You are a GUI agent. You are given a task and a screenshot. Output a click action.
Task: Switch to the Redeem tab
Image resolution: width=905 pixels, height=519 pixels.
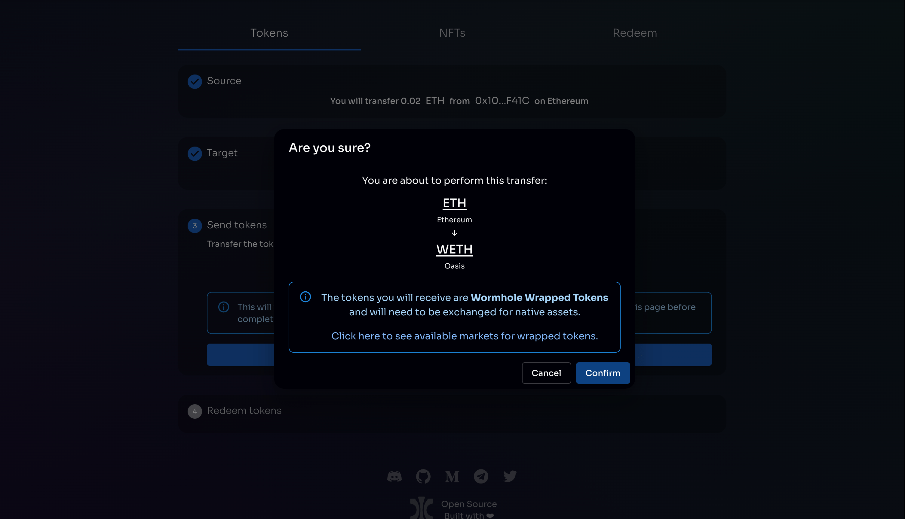click(x=635, y=33)
